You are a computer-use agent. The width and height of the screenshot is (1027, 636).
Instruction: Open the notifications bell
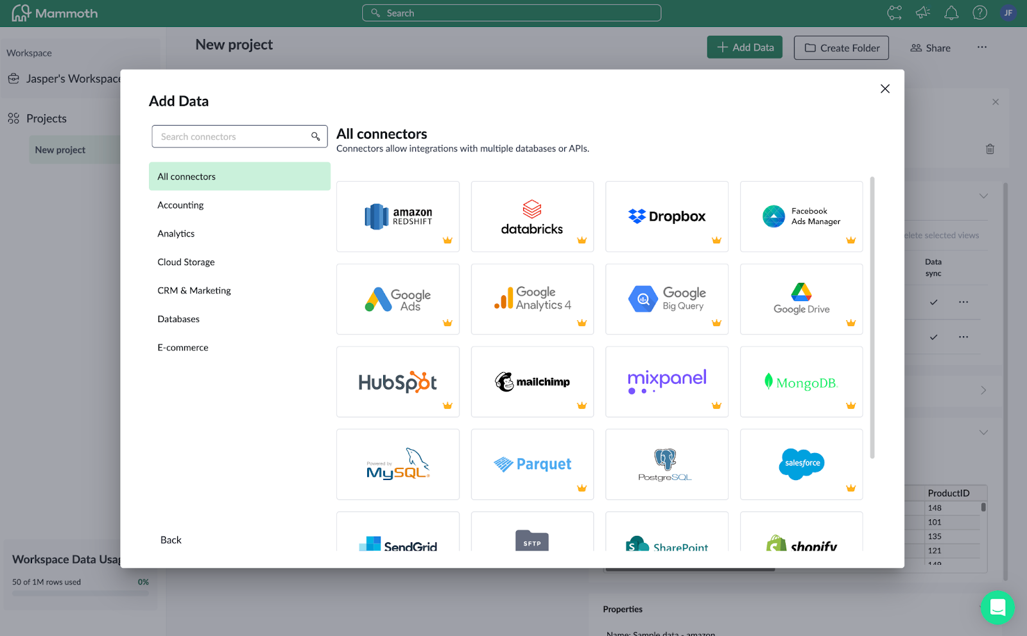(x=951, y=13)
